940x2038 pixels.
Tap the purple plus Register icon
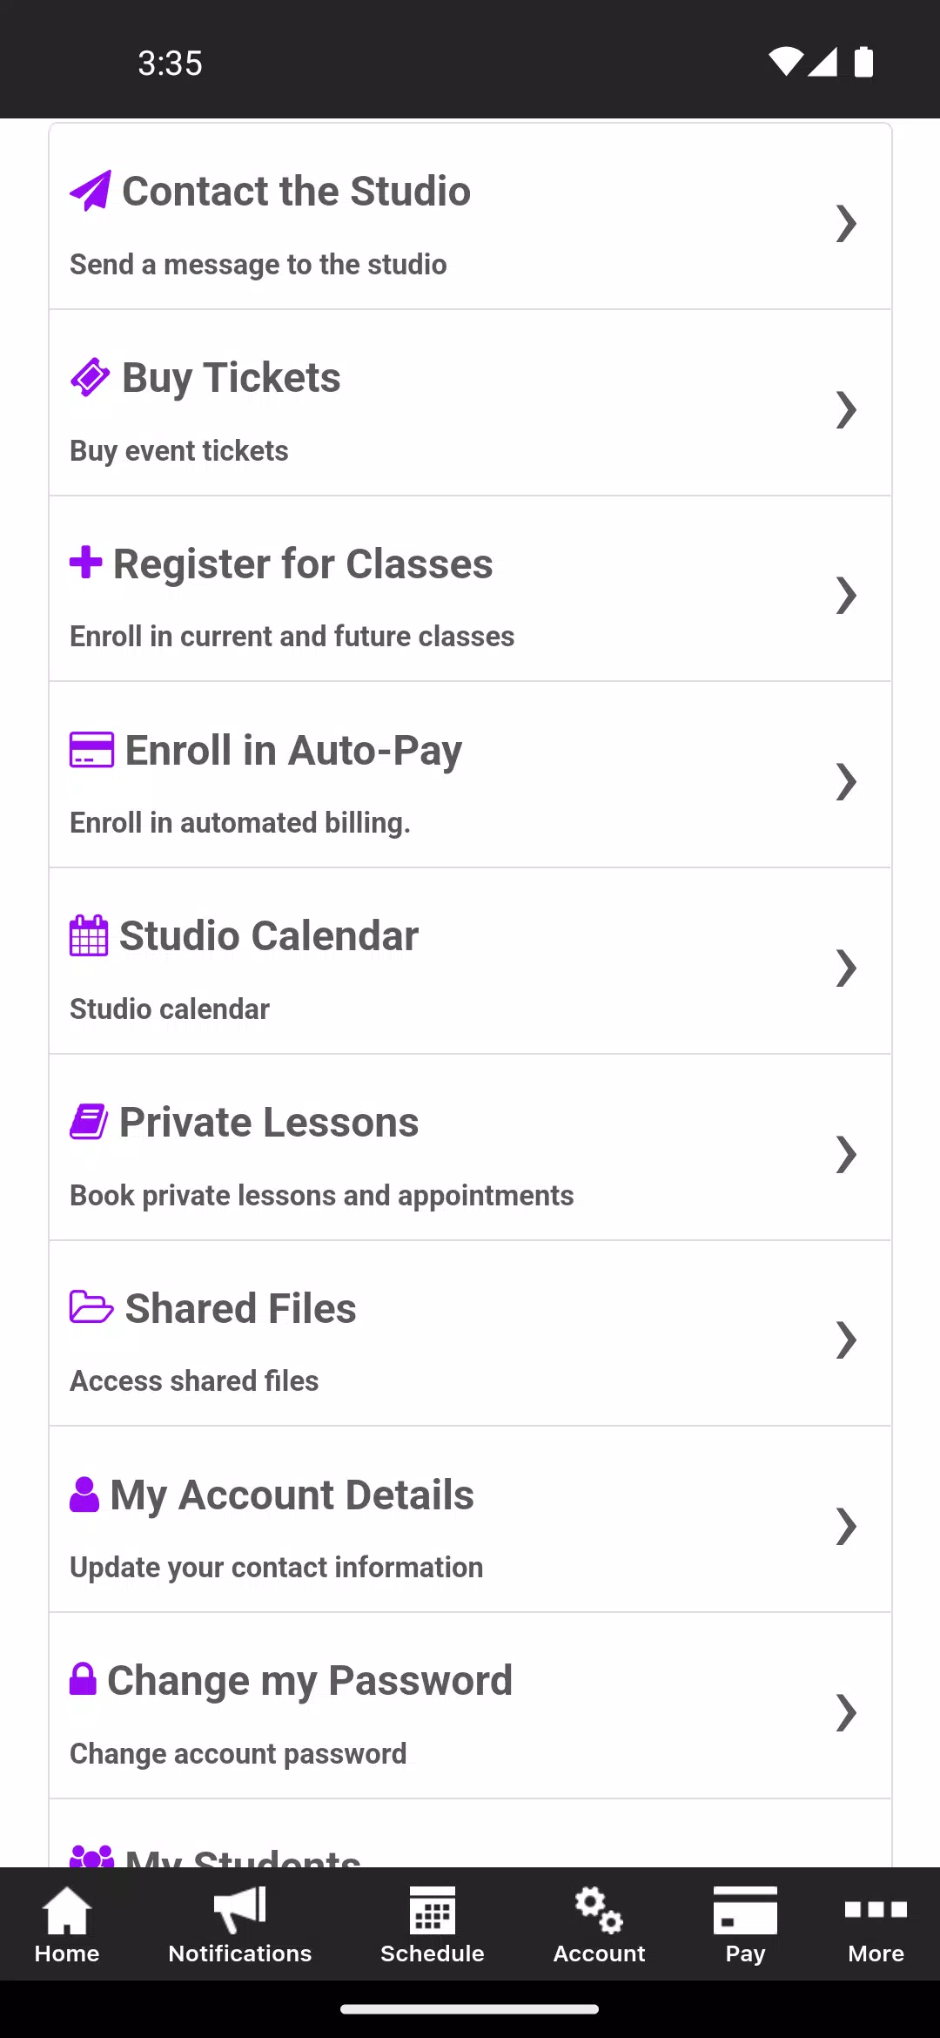click(86, 562)
